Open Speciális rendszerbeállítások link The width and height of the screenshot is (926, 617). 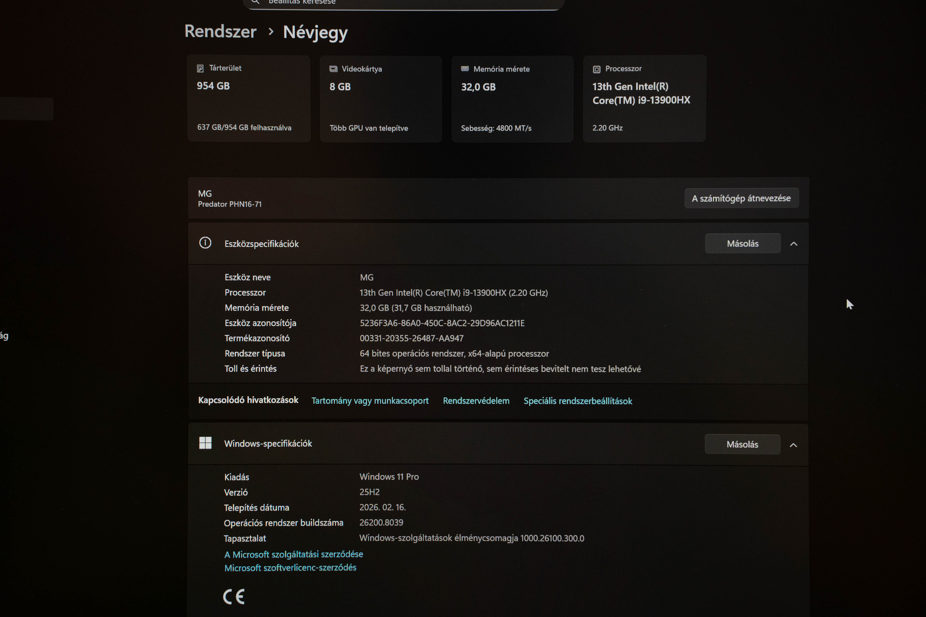578,401
